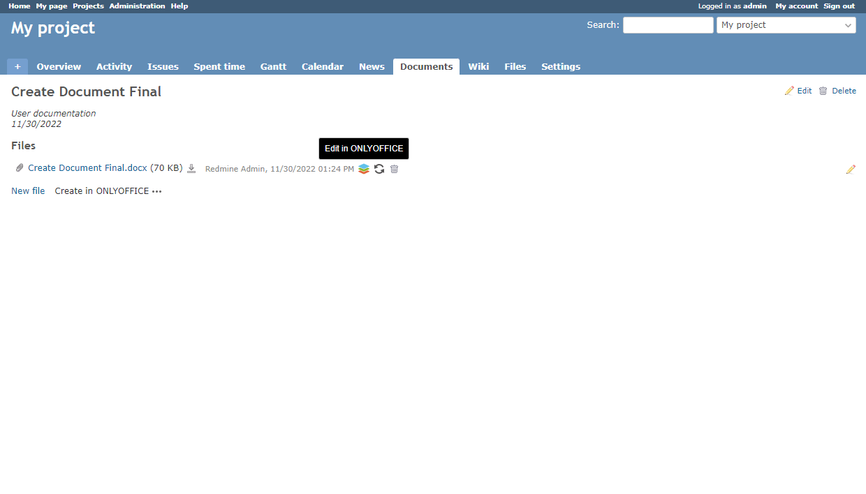866x494 pixels.
Task: Open the Create Document Final.docx file link
Action: point(87,168)
